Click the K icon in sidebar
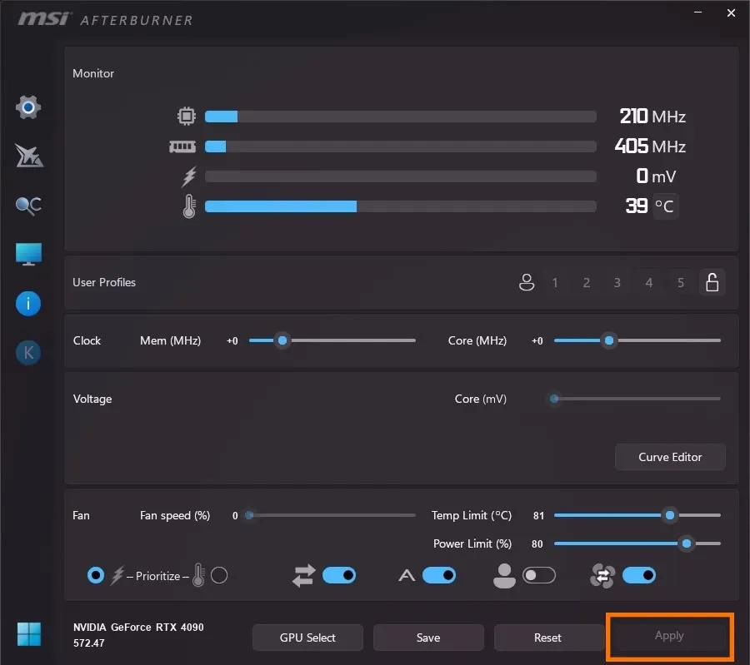750x665 pixels. click(28, 353)
